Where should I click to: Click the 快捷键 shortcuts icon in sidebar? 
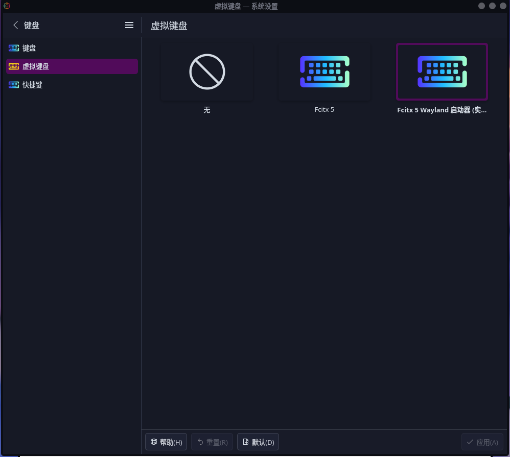[14, 85]
